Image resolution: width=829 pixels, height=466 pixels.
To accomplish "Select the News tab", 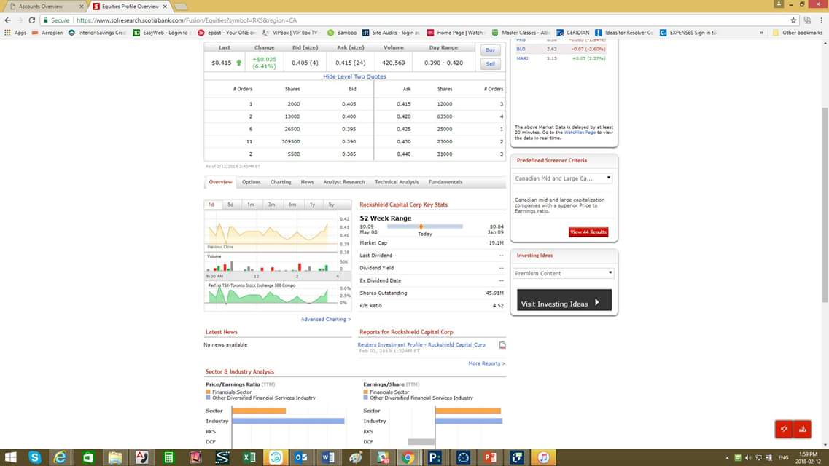I will [x=307, y=182].
